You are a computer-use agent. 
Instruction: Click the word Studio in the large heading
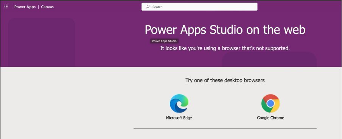click(x=226, y=29)
